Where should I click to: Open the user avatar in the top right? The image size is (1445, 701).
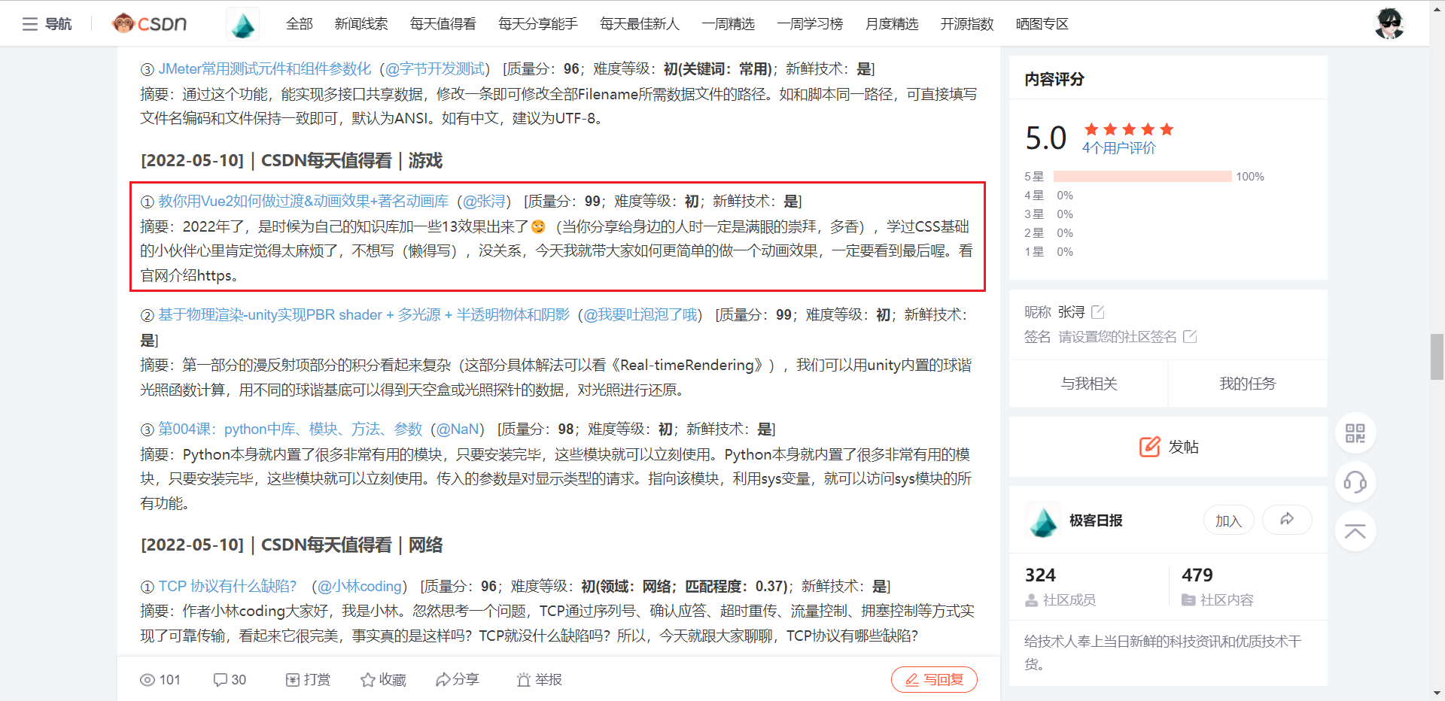(x=1389, y=23)
